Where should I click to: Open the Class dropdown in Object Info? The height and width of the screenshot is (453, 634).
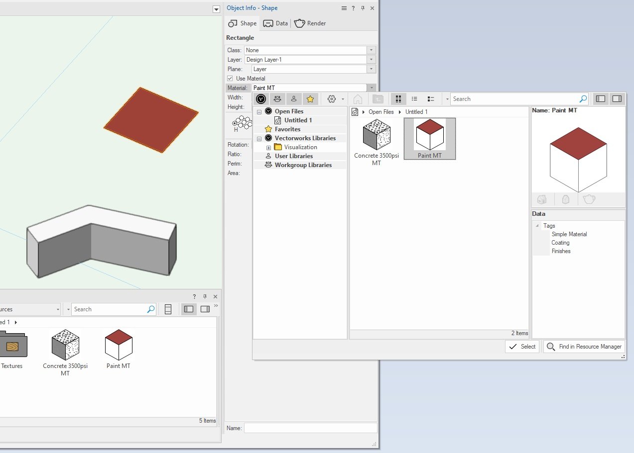(371, 50)
